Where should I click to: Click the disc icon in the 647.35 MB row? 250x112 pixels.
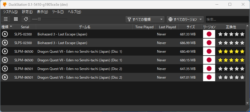coord(5,69)
